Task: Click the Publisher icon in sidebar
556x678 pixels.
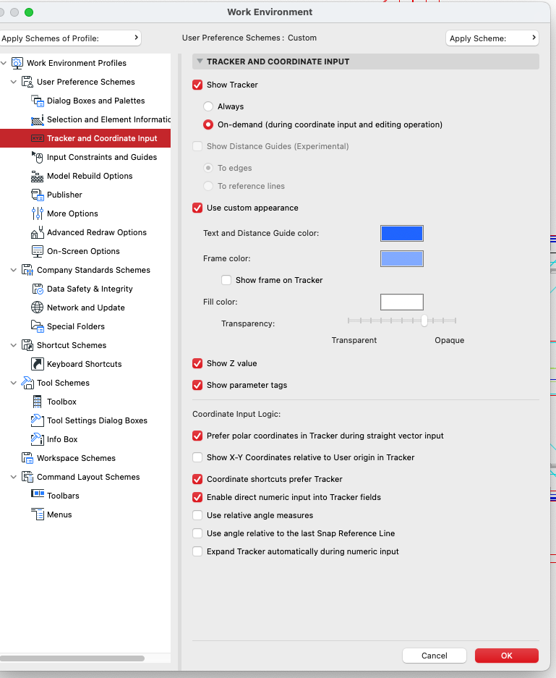Action: (38, 195)
